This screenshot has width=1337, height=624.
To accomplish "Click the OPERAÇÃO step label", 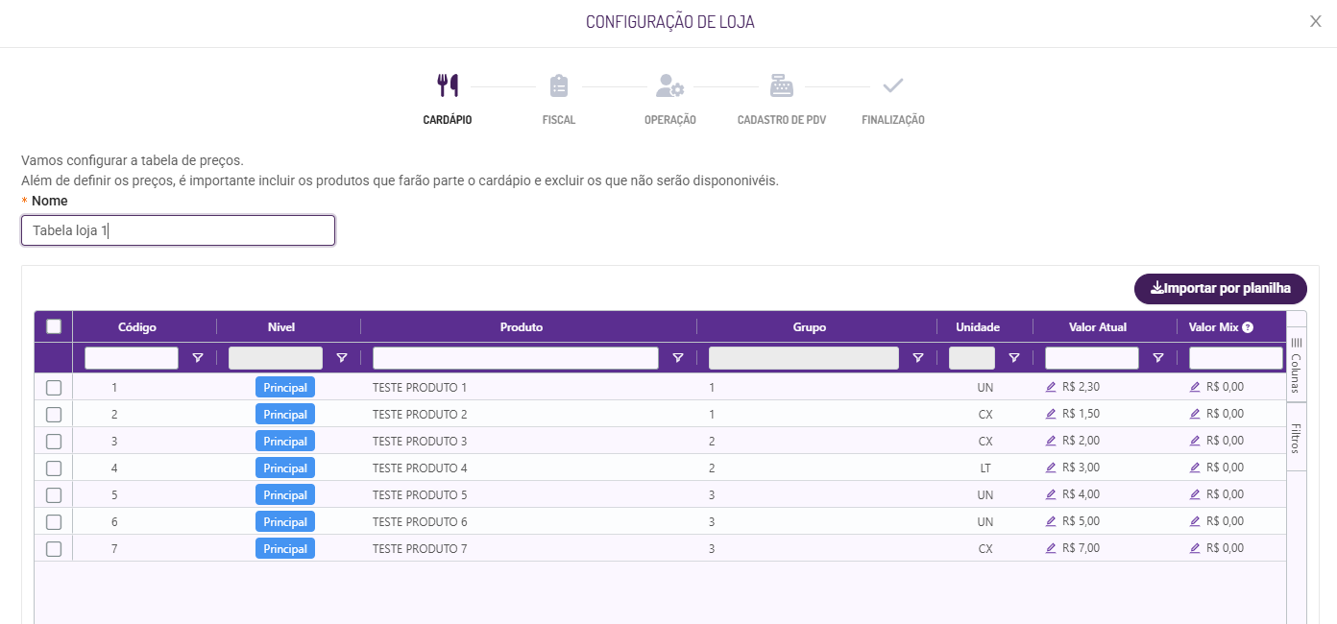I will click(x=670, y=120).
